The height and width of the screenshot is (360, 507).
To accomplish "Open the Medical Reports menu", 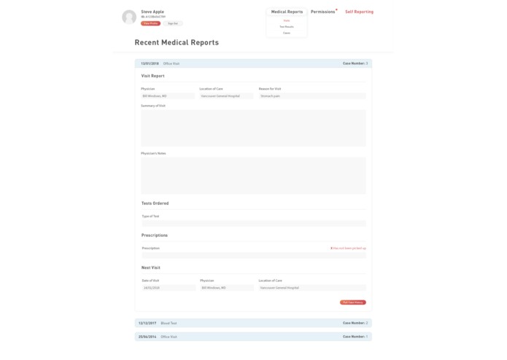I will point(287,12).
